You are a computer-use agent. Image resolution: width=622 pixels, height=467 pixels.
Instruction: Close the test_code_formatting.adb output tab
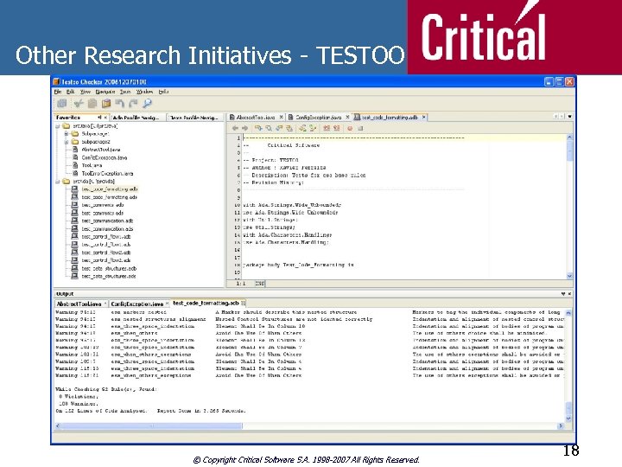pyautogui.click(x=244, y=304)
